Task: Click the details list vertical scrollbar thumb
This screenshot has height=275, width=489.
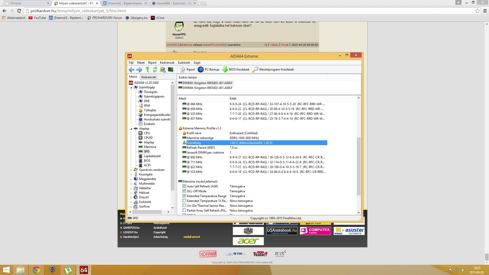Action: click(359, 166)
